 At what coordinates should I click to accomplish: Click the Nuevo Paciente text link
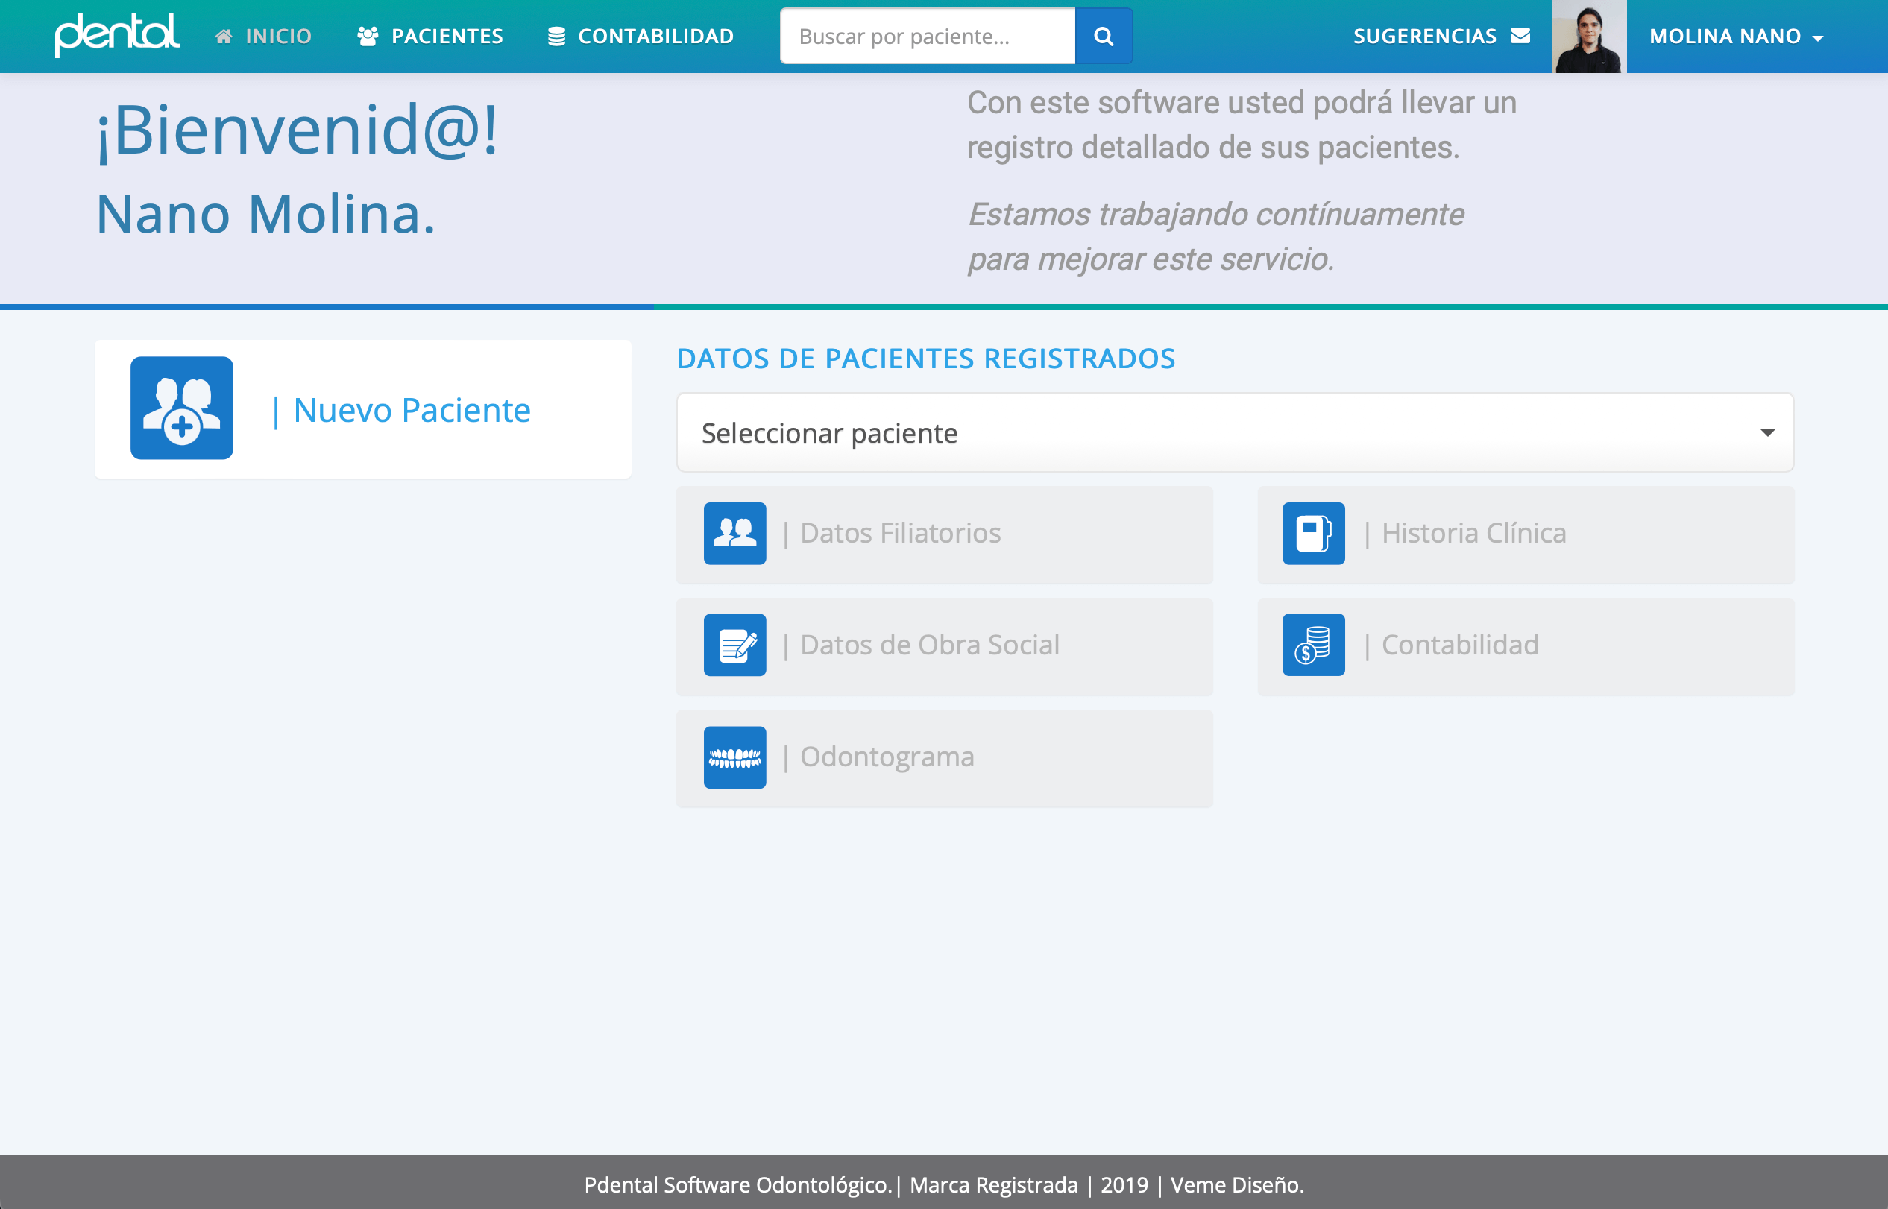pyautogui.click(x=412, y=411)
